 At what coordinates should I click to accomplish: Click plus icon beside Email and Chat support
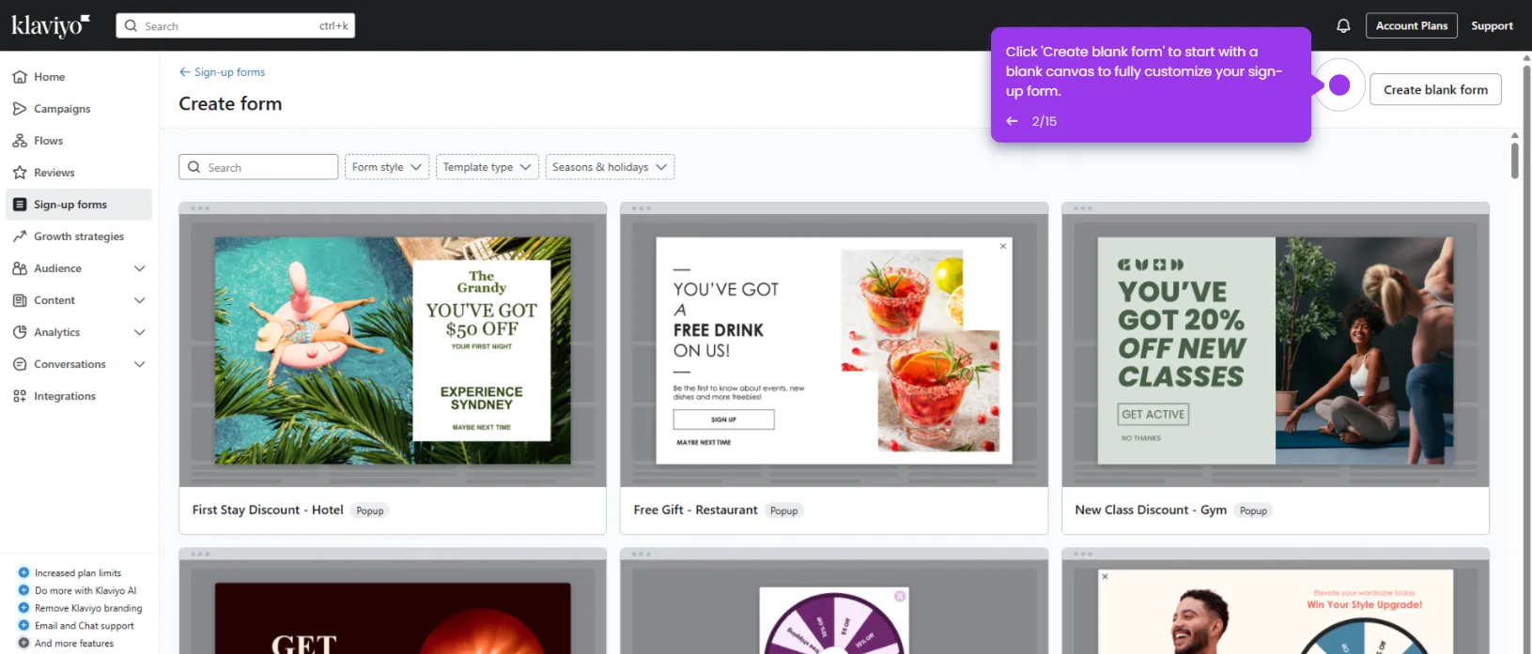[23, 626]
